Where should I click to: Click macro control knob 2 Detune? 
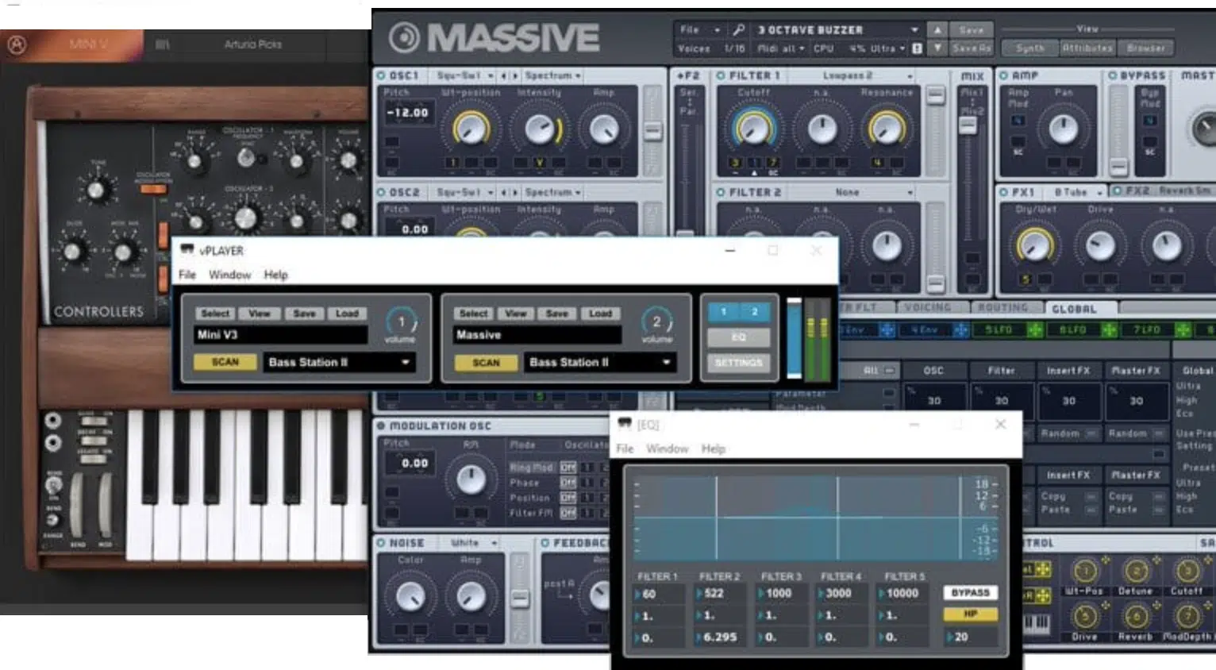1136,571
